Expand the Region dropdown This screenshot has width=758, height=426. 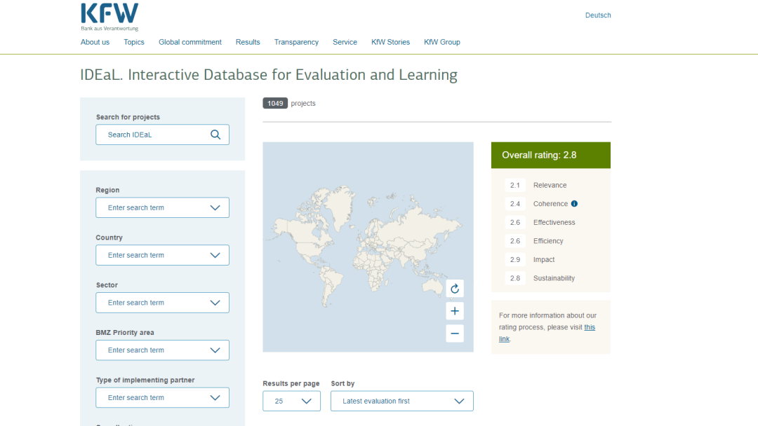click(x=162, y=207)
